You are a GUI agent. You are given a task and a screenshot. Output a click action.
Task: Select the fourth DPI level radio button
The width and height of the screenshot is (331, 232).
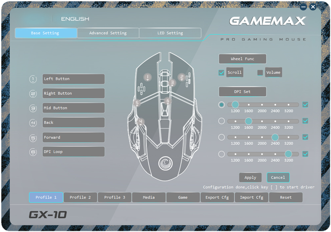(x=222, y=154)
